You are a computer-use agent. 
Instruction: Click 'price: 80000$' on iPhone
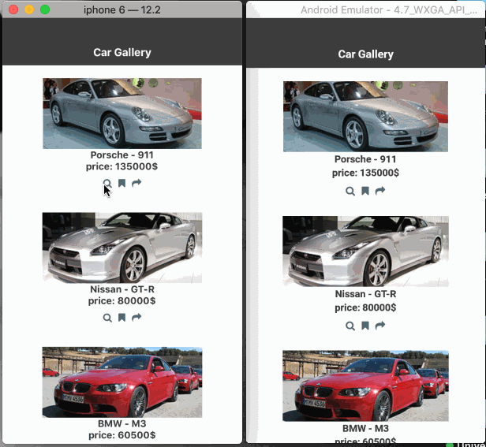point(121,301)
